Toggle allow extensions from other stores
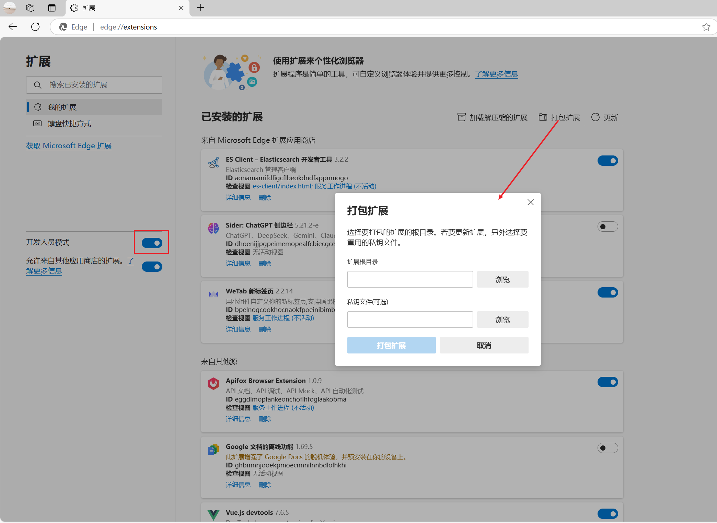Viewport: 717px width, 523px height. pyautogui.click(x=152, y=267)
